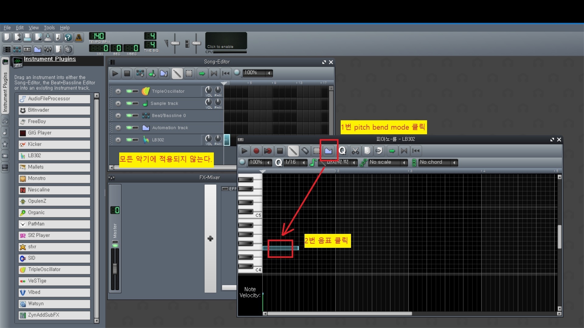Open track actions gear for TripleOscillator
The width and height of the screenshot is (584, 328).
118,91
